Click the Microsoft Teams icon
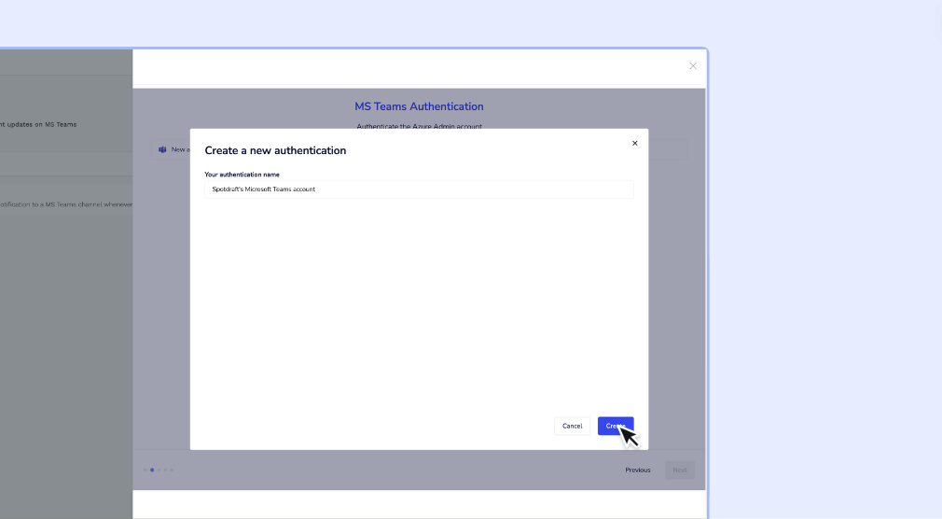 pos(162,149)
